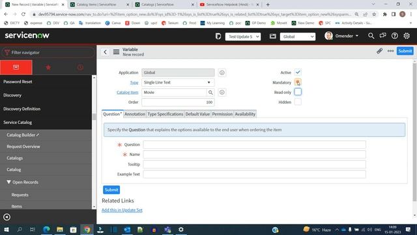Viewport: 417px width, 235px height.
Task: Open the Omender user menu
Action: (x=341, y=36)
